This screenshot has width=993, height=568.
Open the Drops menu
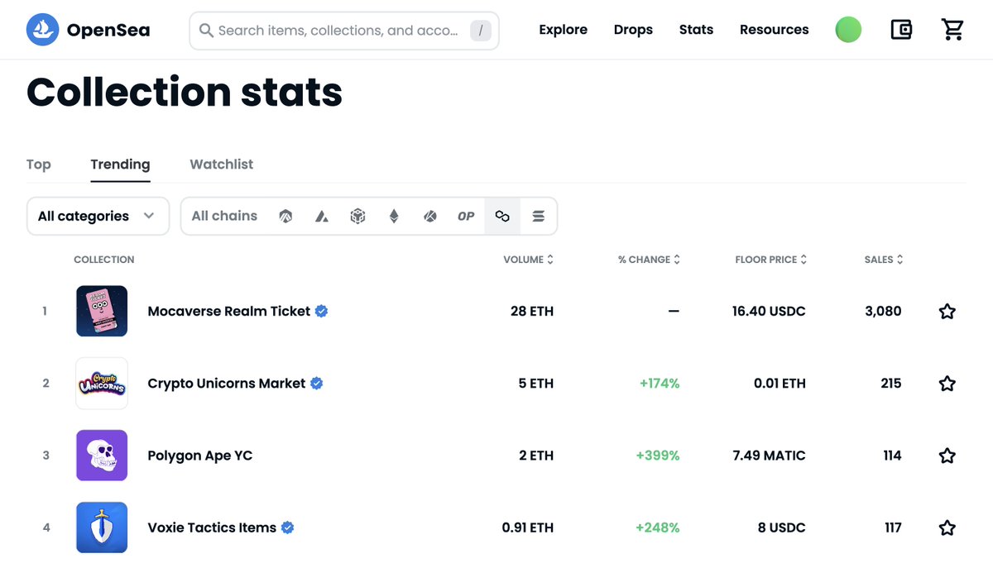[x=633, y=30]
